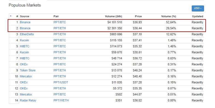This screenshot has width=215, height=108.
Task: Select the $36,02 price cell
Action: 137,100
